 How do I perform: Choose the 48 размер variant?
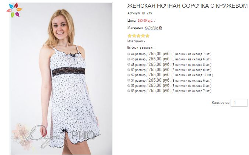tap(129, 64)
